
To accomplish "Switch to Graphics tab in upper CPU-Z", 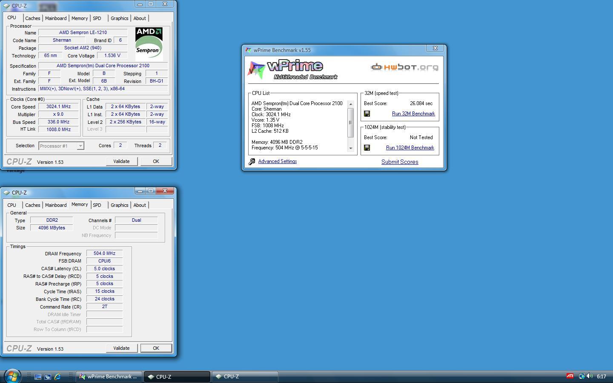I will click(x=119, y=18).
